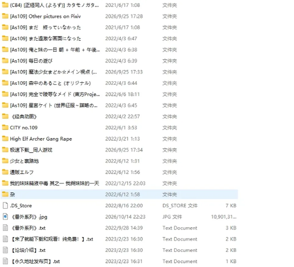Click the date "2022/9/28 14:39"
The image size is (294, 267).
(x=124, y=228)
